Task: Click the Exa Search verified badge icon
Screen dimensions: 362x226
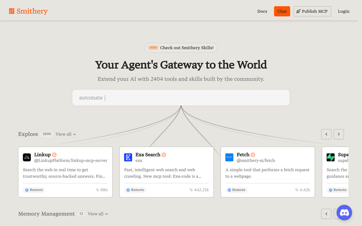Action: click(x=164, y=155)
